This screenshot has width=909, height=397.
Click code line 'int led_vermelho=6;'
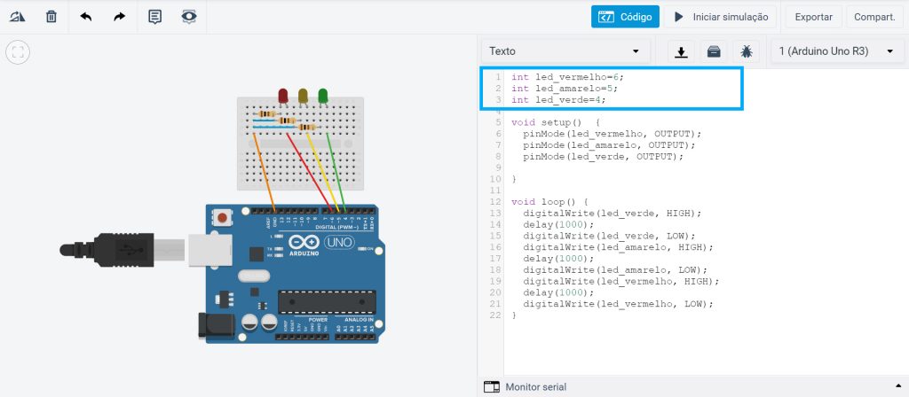(567, 77)
